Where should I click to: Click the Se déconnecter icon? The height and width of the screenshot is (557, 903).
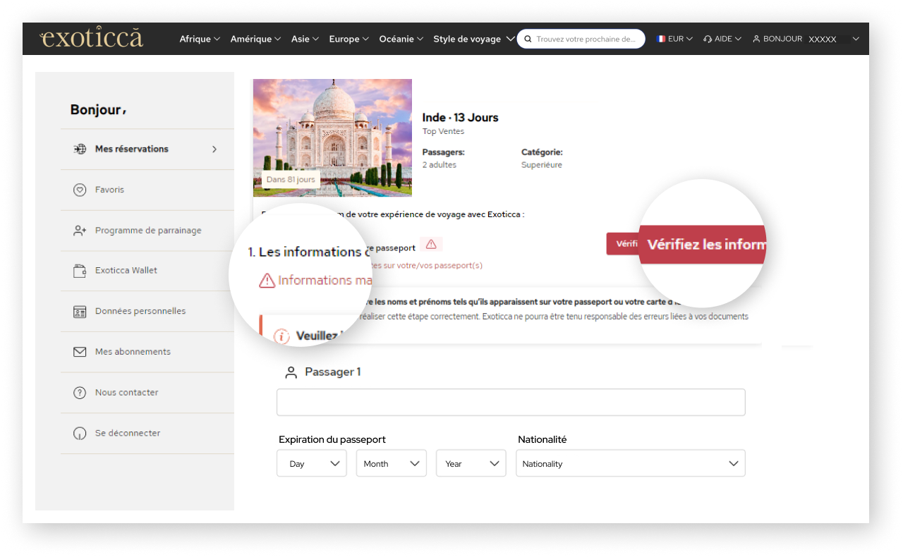click(x=80, y=434)
